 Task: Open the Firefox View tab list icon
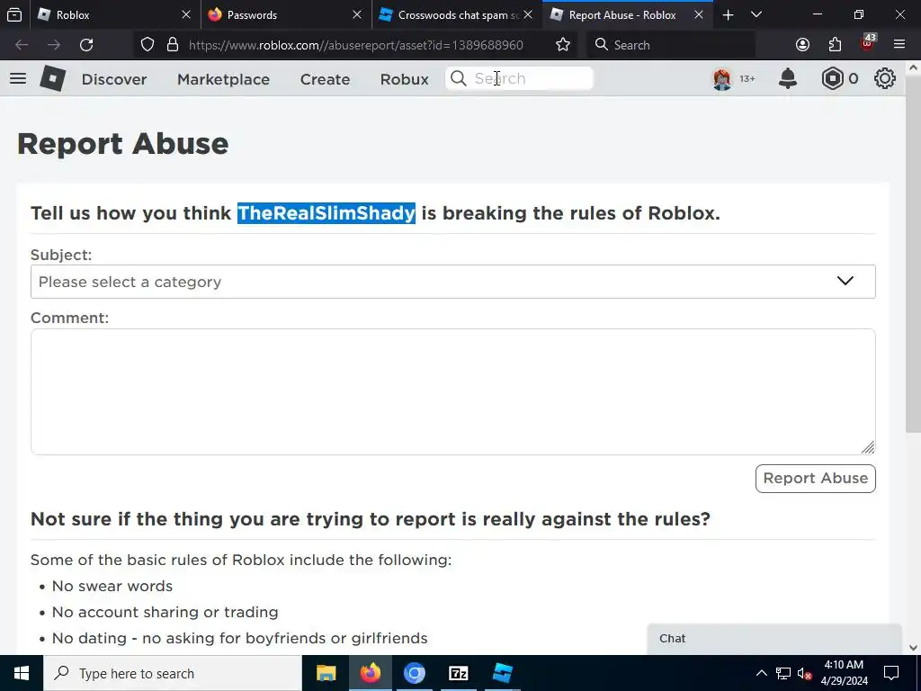[x=14, y=14]
